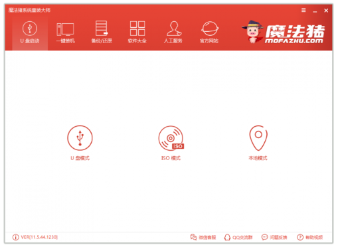Choose the 本地模式 location pin icon
The height and width of the screenshot is (249, 338).
click(x=258, y=138)
